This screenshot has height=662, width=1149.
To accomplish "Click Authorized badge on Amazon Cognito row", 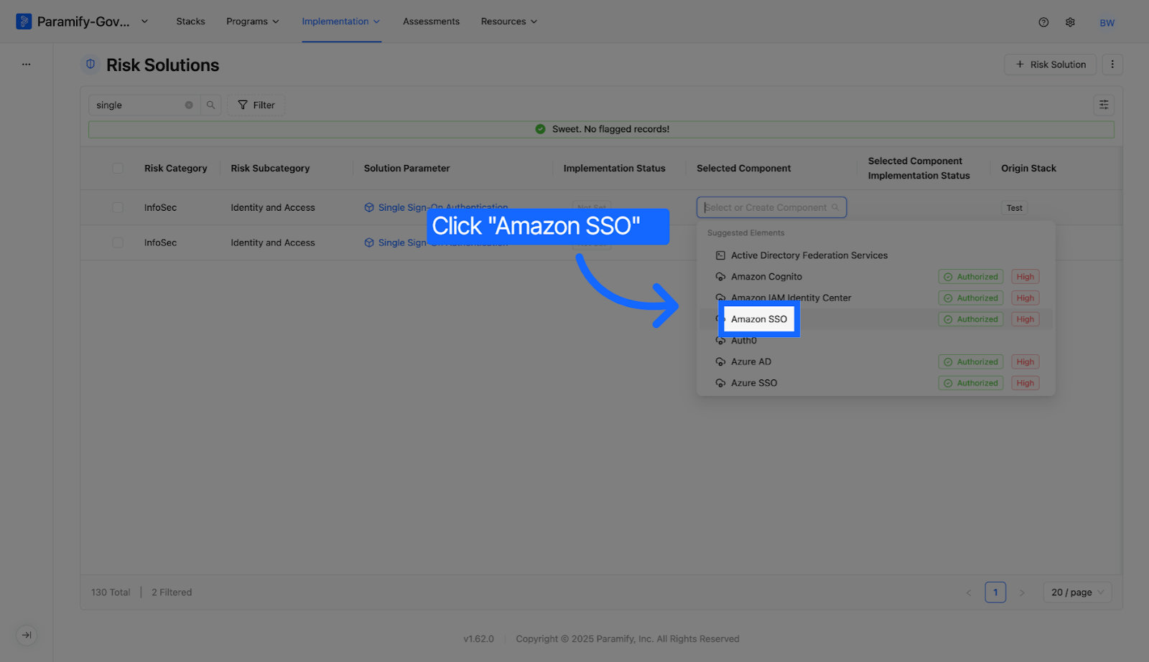I will click(x=970, y=277).
